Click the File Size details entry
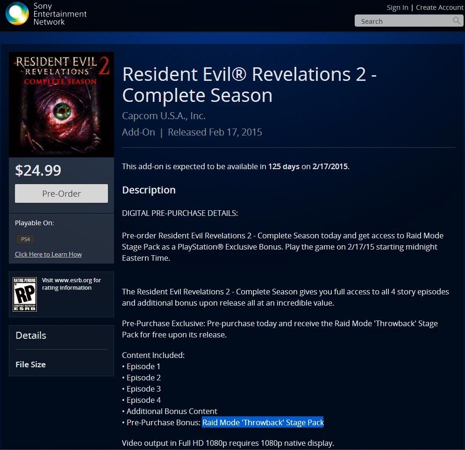Viewport: 465px width, 450px height. click(x=30, y=364)
